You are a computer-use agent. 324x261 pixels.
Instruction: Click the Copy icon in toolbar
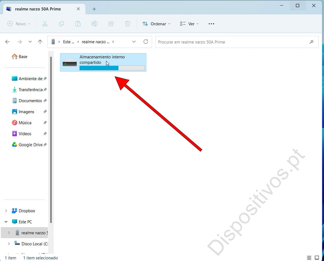tap(61, 24)
